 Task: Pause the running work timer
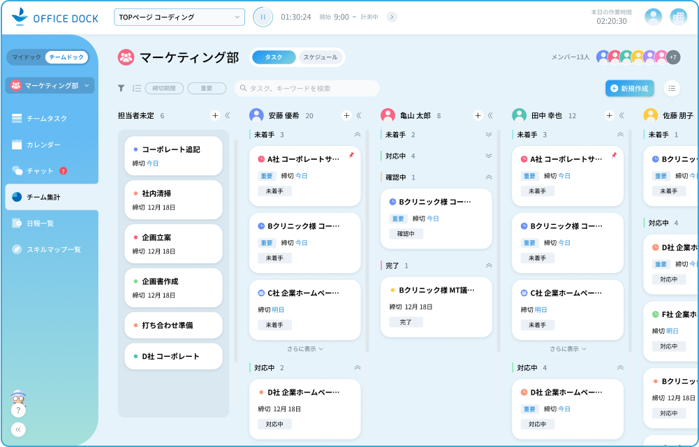(263, 16)
